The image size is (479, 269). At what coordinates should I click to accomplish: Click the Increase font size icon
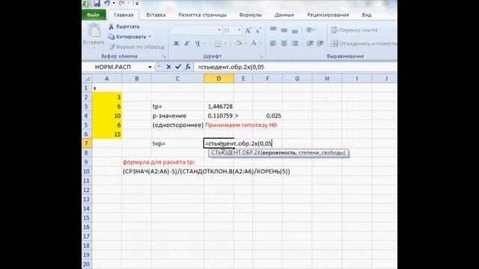click(248, 30)
